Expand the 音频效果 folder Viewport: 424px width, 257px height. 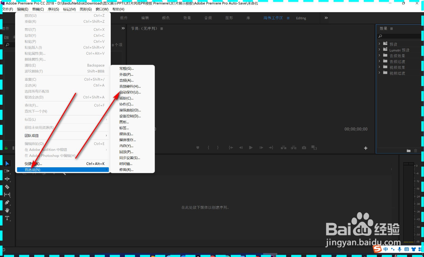(379, 55)
